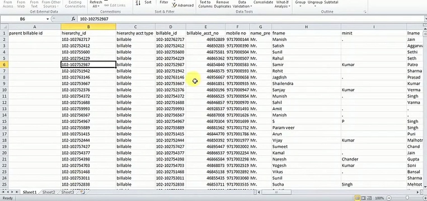Click the Subtotal outline tool
The width and height of the screenshot is (427, 201).
pyautogui.click(x=331, y=2)
